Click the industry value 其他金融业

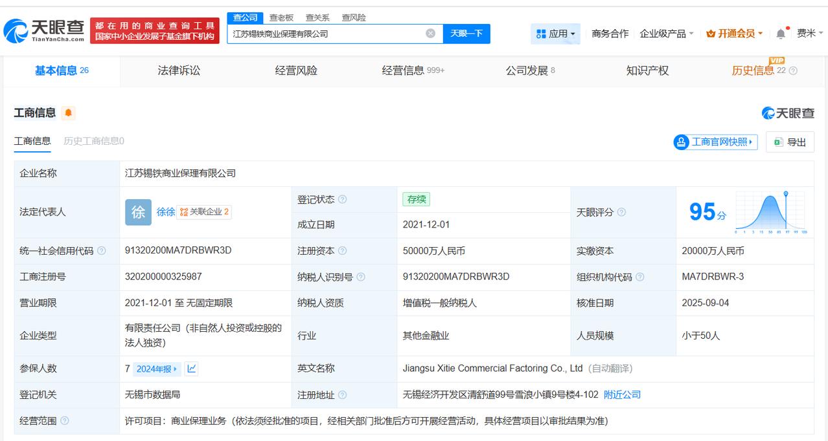(x=426, y=336)
